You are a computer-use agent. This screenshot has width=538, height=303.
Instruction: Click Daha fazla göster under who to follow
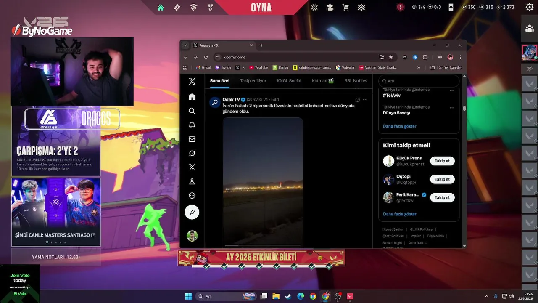(x=400, y=214)
